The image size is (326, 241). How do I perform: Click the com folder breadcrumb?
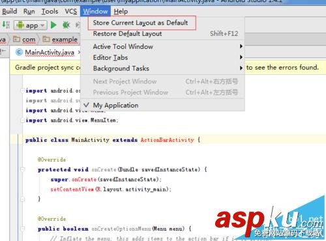[x=24, y=40]
